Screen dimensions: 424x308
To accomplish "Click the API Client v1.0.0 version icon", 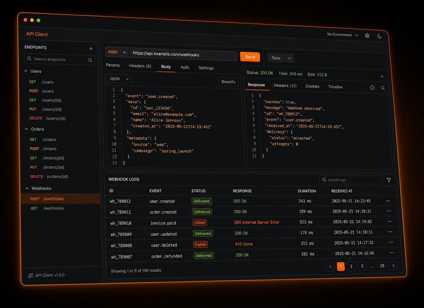I will pyautogui.click(x=30, y=276).
